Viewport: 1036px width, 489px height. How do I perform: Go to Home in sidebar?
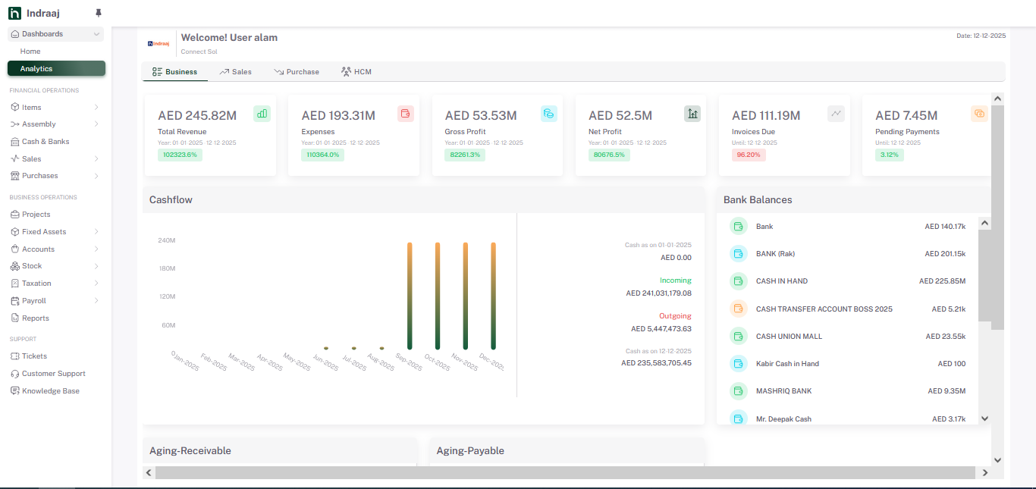30,52
